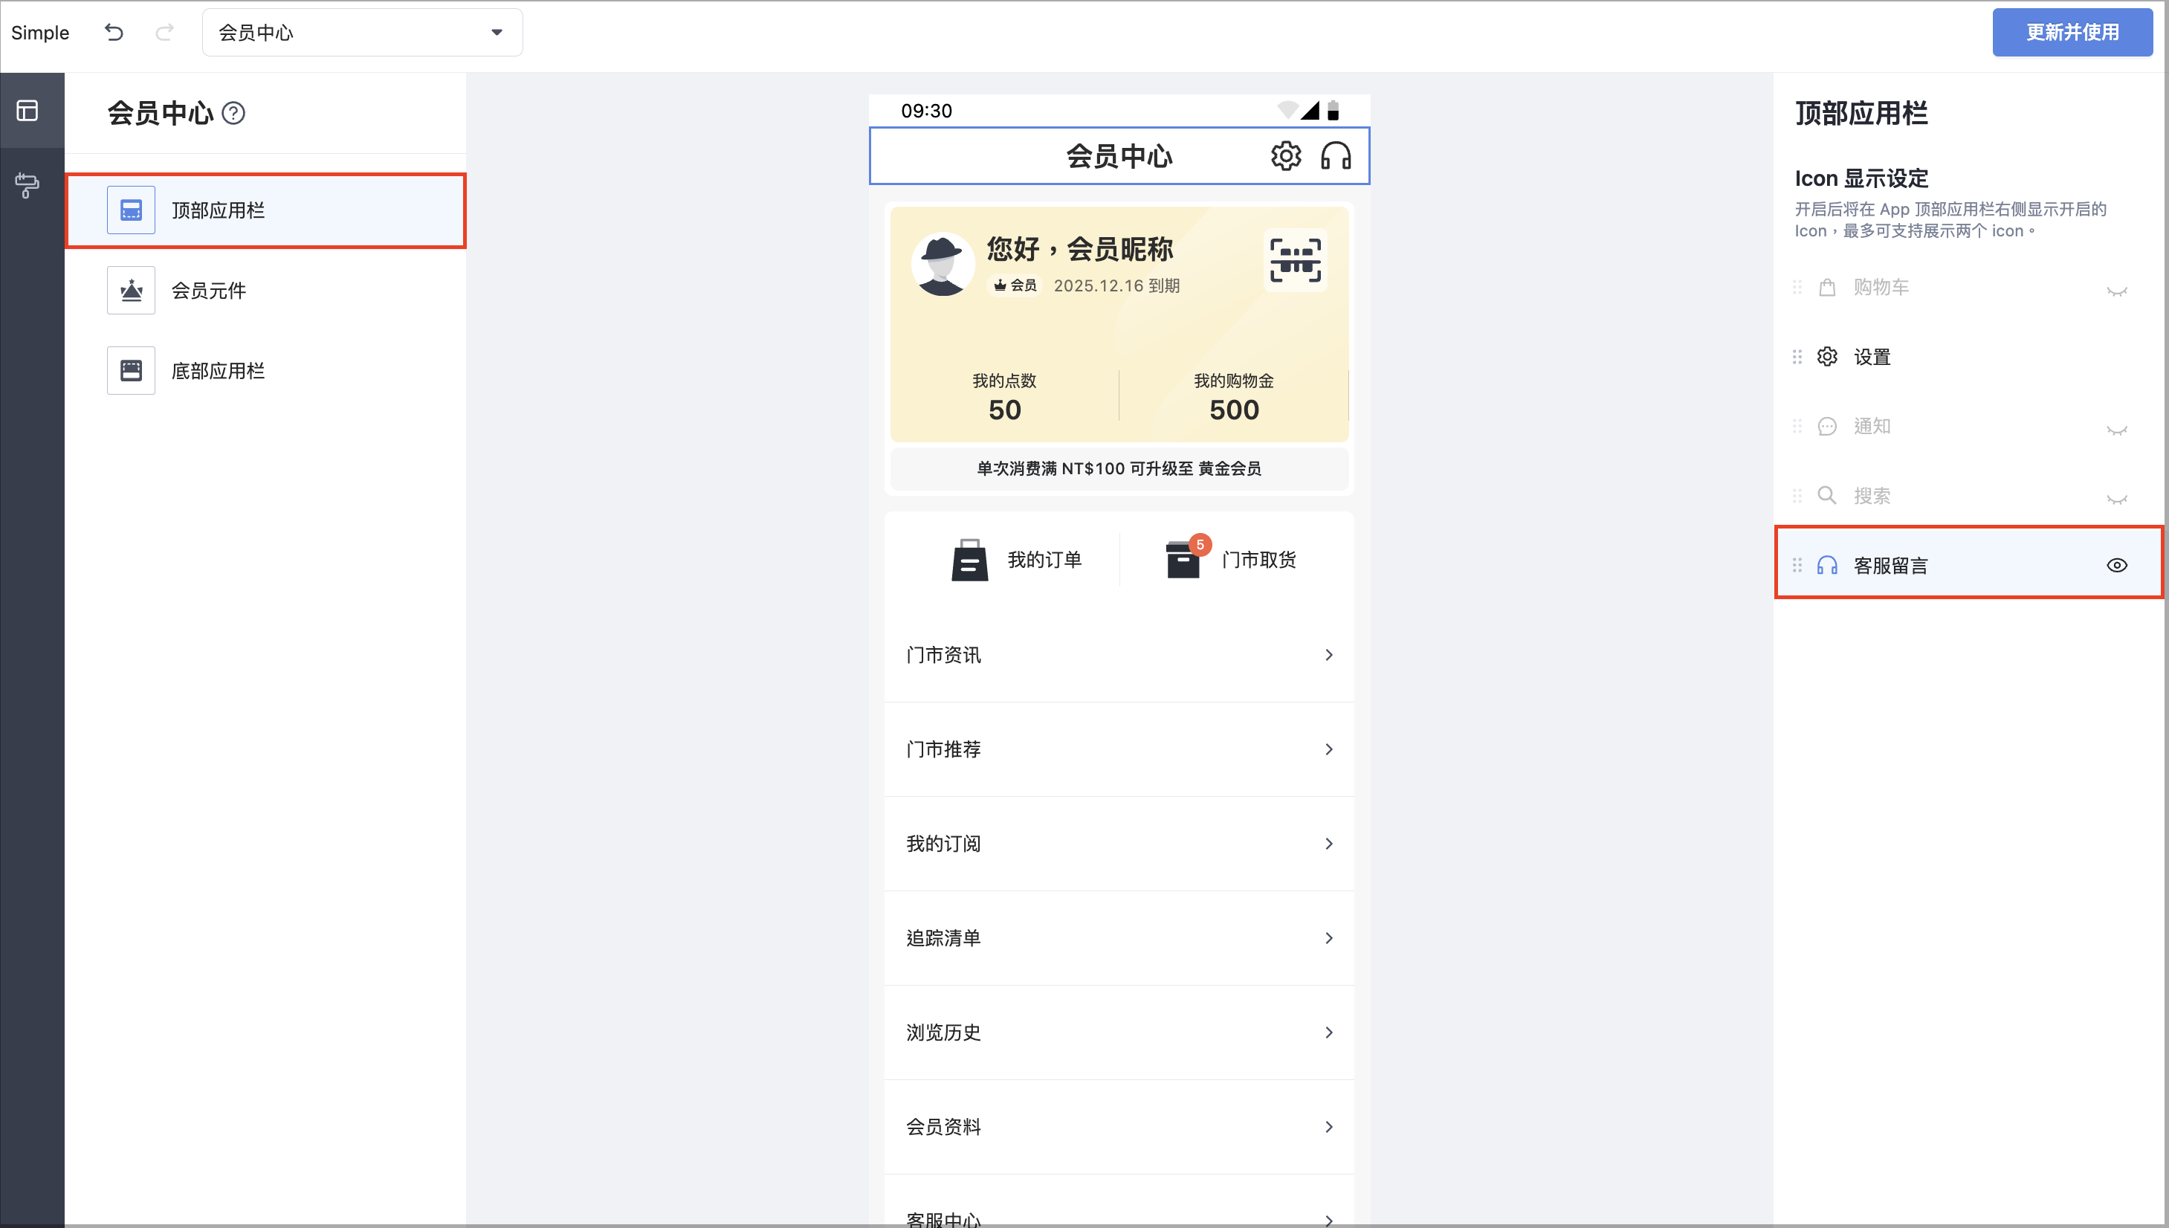Image resolution: width=2169 pixels, height=1228 pixels.
Task: Click the 通知 chat bubble icon
Action: (x=1826, y=427)
